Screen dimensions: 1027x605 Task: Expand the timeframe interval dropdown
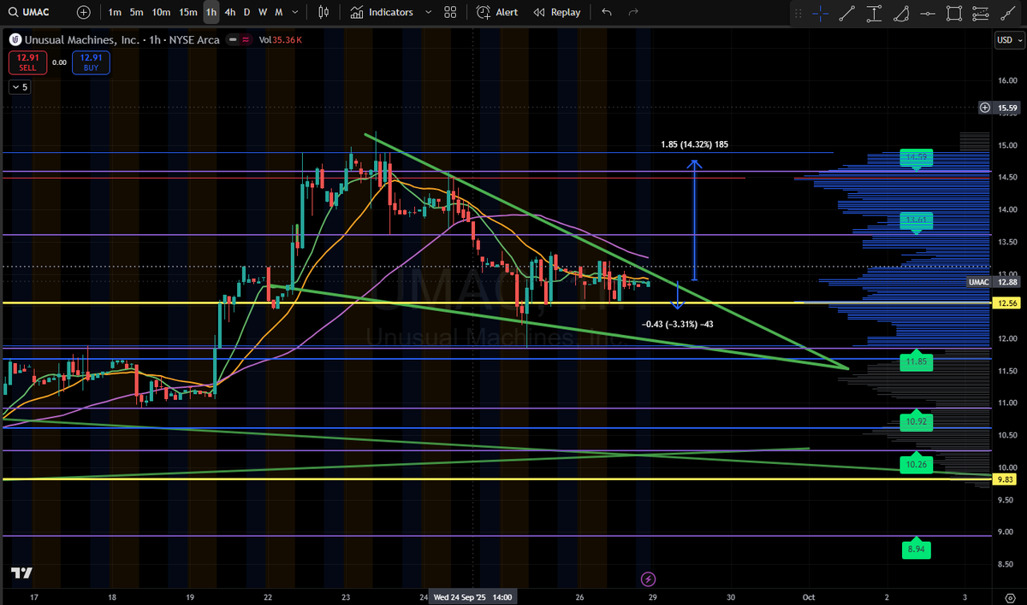[x=296, y=12]
